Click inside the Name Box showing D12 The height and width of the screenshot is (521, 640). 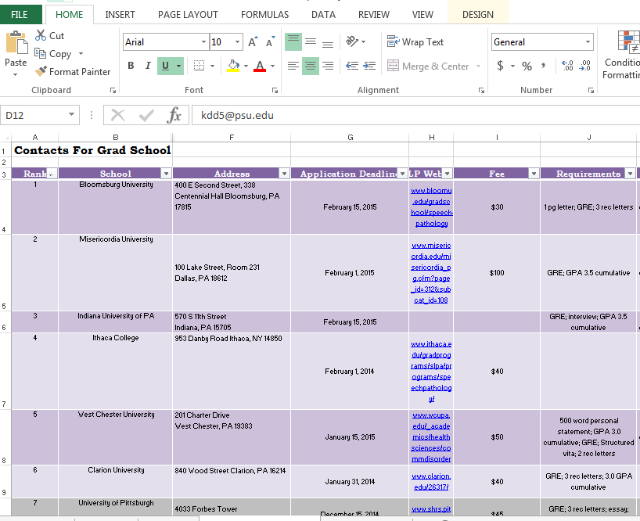35,114
